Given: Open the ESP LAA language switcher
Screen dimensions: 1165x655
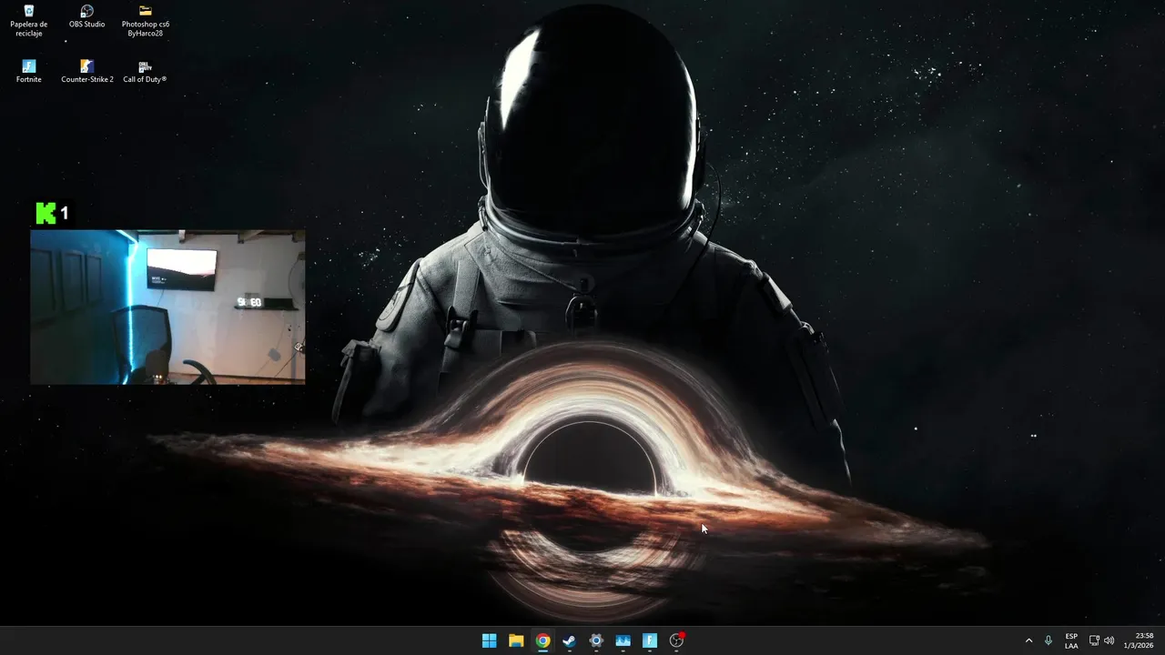Looking at the screenshot, I should [1071, 640].
